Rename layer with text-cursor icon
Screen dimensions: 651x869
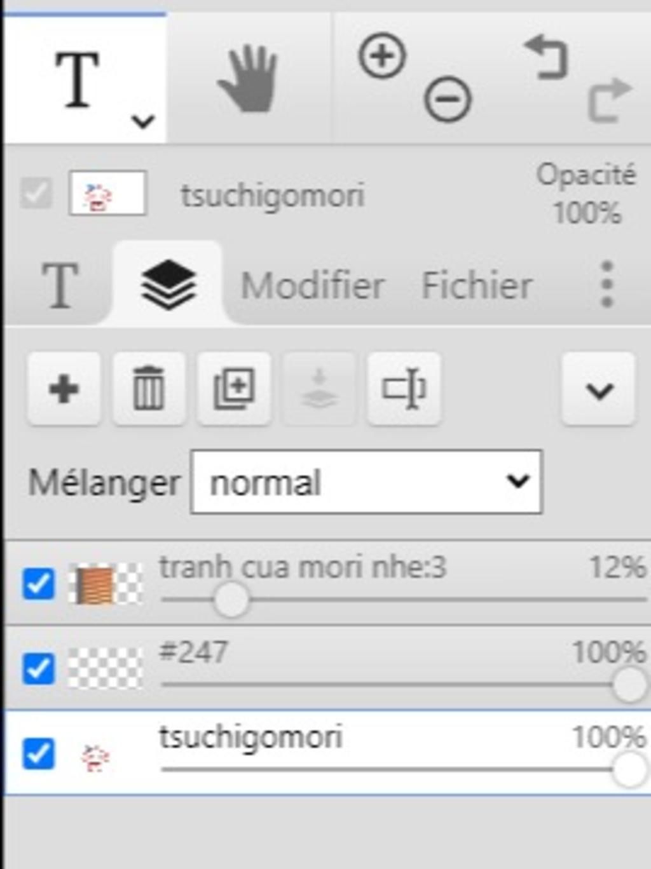(x=404, y=389)
